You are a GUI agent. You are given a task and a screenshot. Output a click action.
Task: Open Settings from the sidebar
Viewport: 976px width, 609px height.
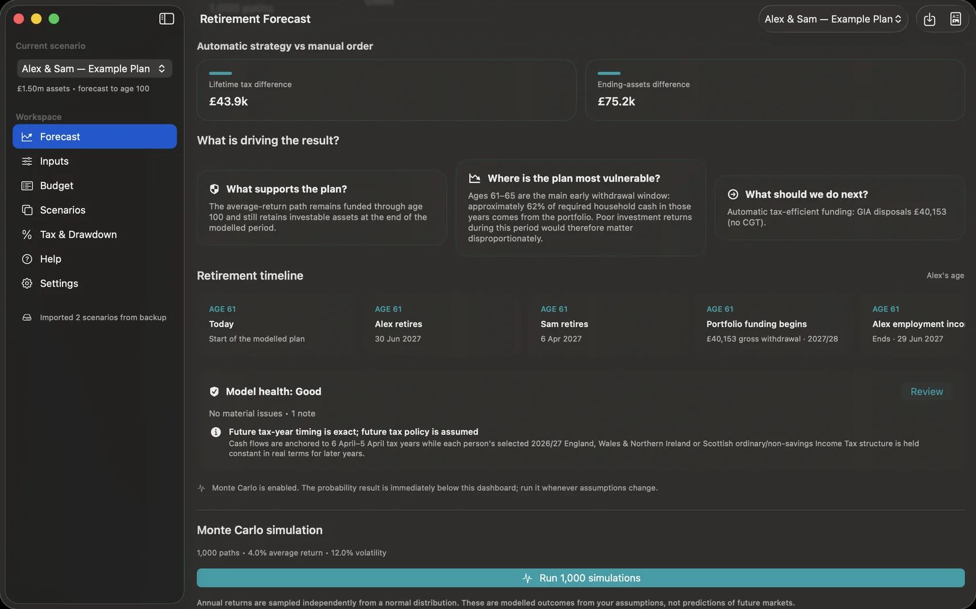(x=95, y=284)
